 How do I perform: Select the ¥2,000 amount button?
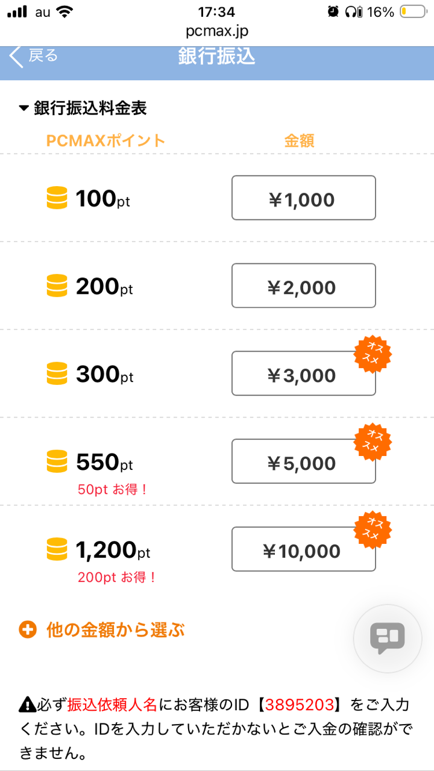[x=303, y=286]
